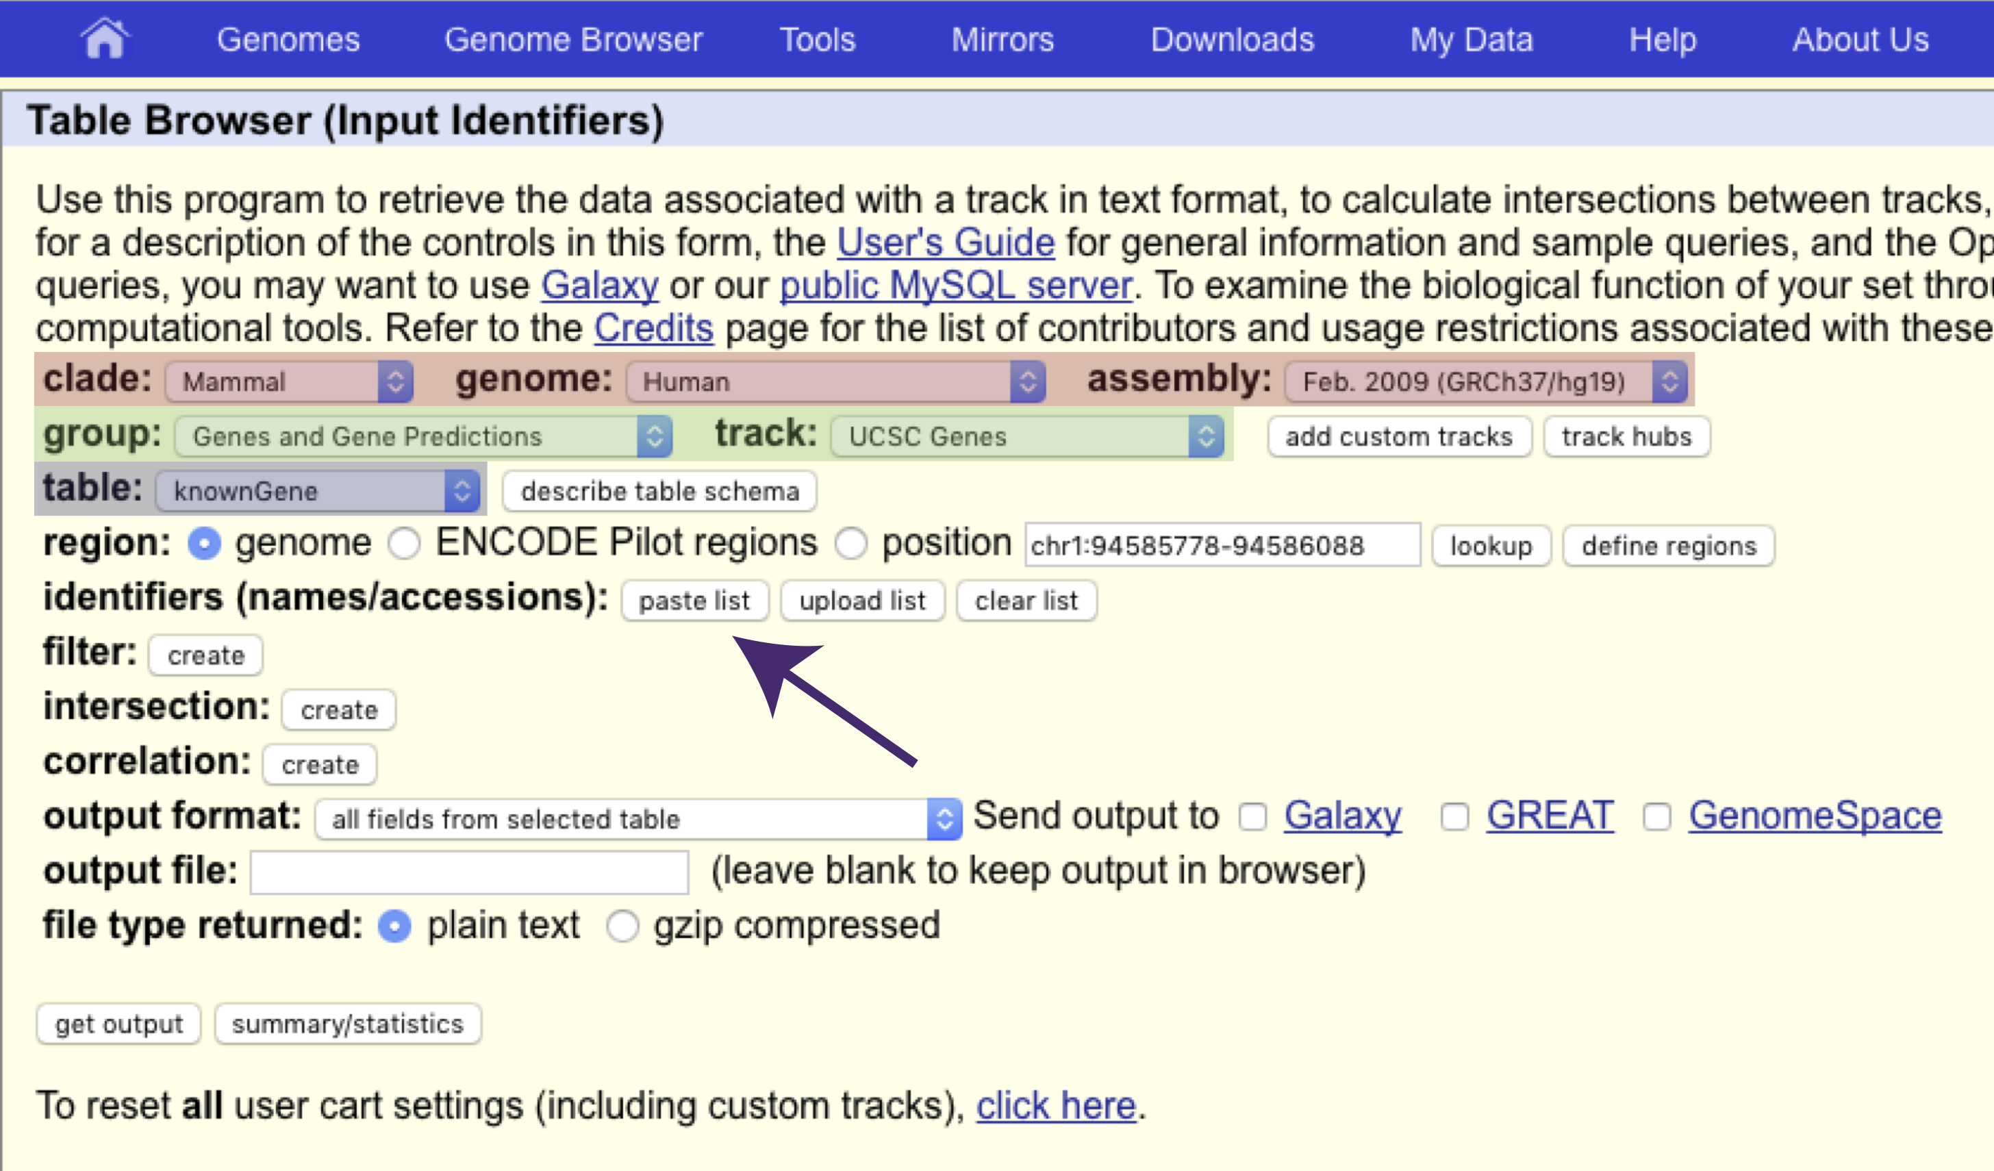The height and width of the screenshot is (1171, 1994).
Task: Expand the clade dropdown showing Mammal
Action: [289, 381]
